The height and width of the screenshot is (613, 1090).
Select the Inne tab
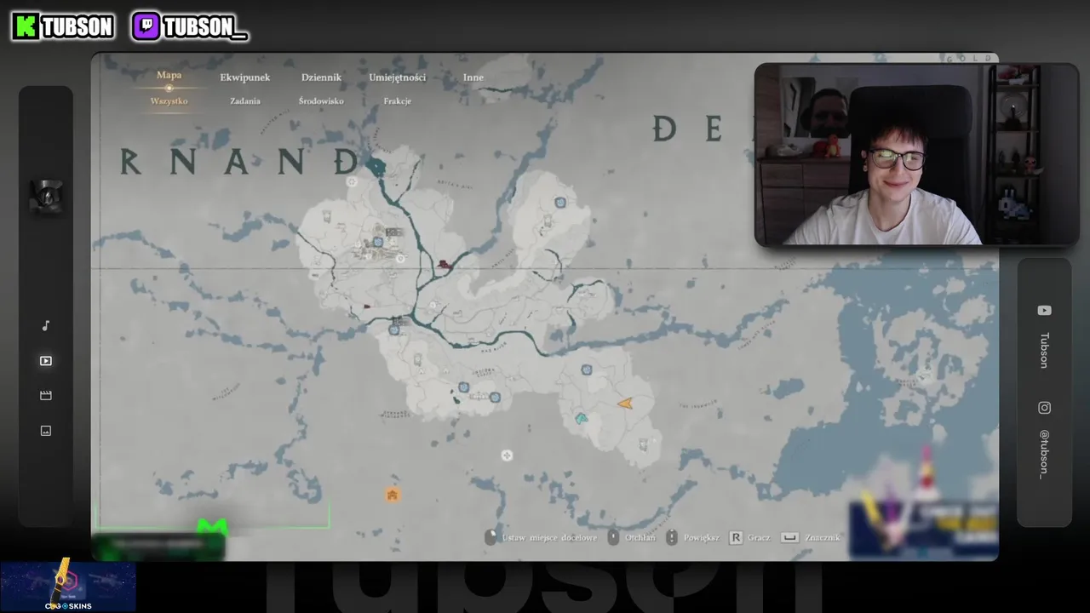click(473, 77)
